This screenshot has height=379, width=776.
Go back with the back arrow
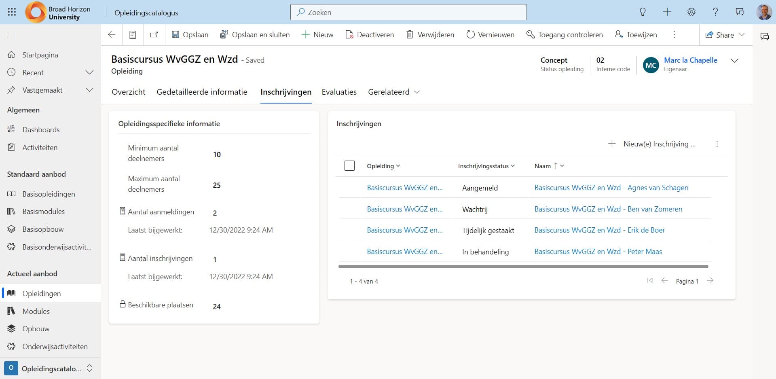tap(112, 35)
